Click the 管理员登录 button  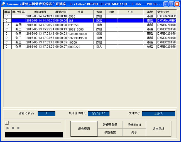click(x=110, y=125)
